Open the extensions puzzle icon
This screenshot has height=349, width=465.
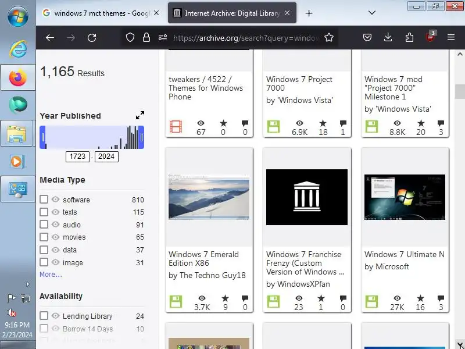409,38
